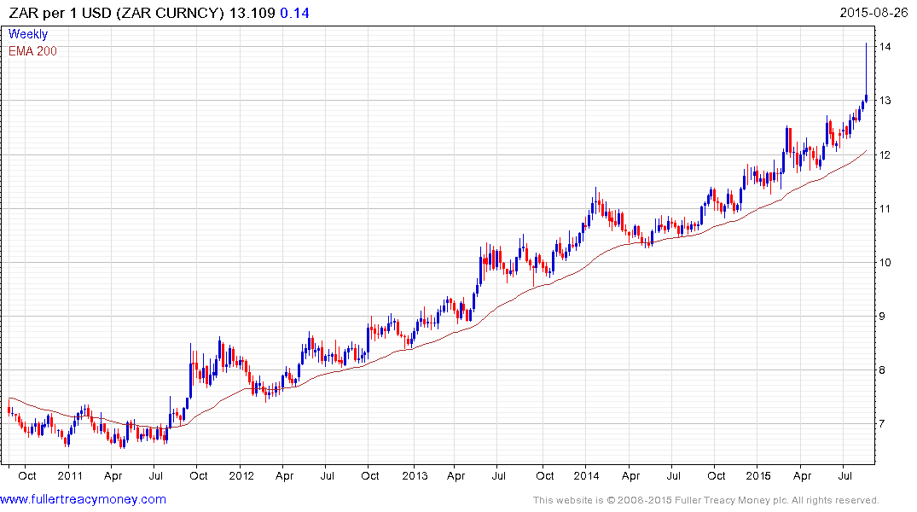Click the 7 price axis label
917x512 pixels.
tap(883, 423)
